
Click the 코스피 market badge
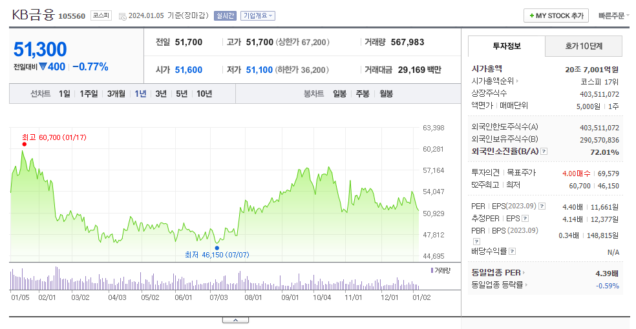(x=101, y=15)
